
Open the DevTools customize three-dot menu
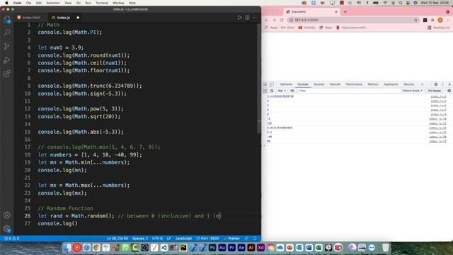coord(442,84)
